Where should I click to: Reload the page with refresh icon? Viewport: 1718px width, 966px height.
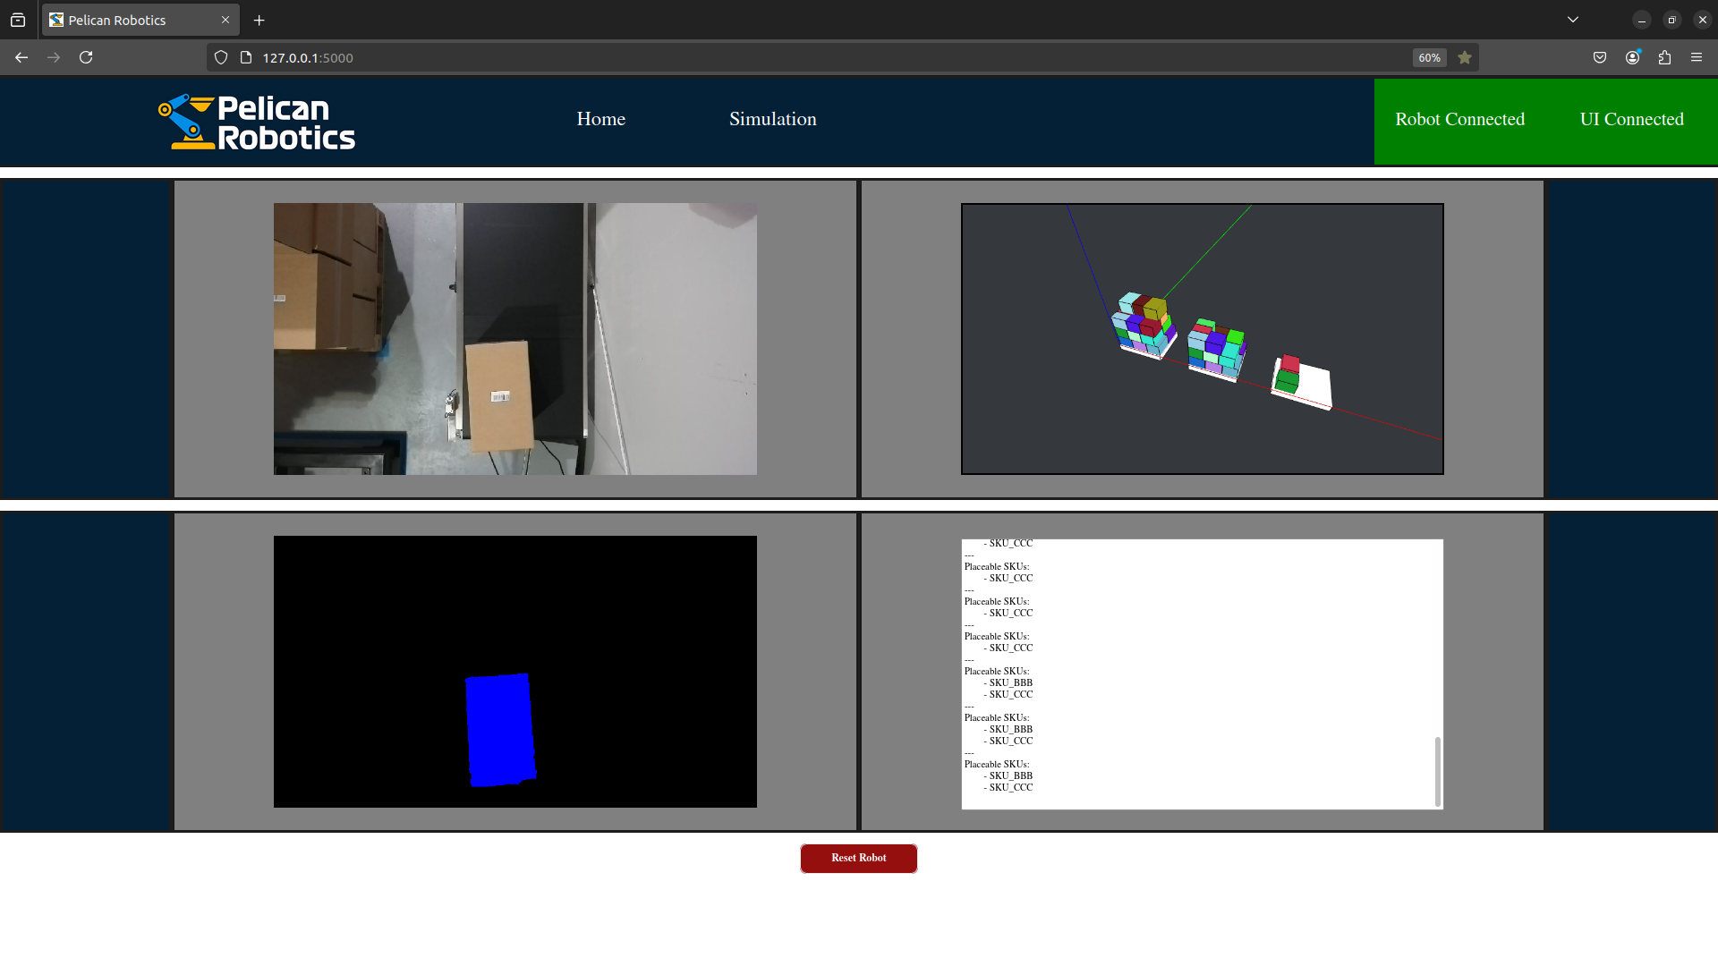(86, 57)
